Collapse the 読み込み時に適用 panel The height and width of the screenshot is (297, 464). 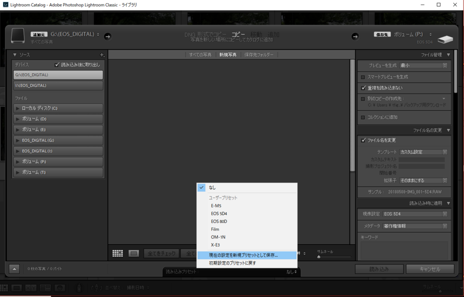click(x=448, y=203)
